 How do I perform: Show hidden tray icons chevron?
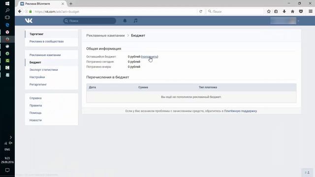[x=11, y=137]
